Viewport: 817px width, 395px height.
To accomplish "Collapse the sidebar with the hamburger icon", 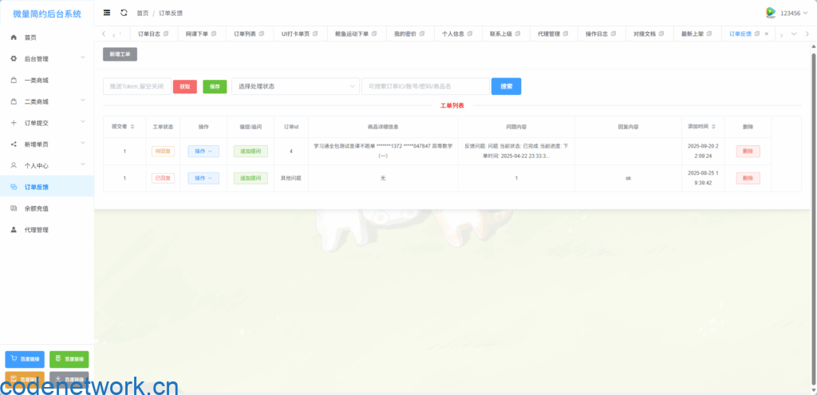I will [107, 13].
